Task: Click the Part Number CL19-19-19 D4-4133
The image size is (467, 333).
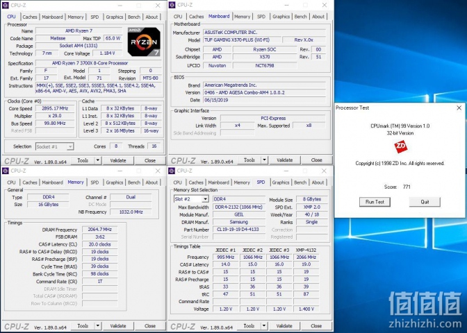Action: pos(239,230)
